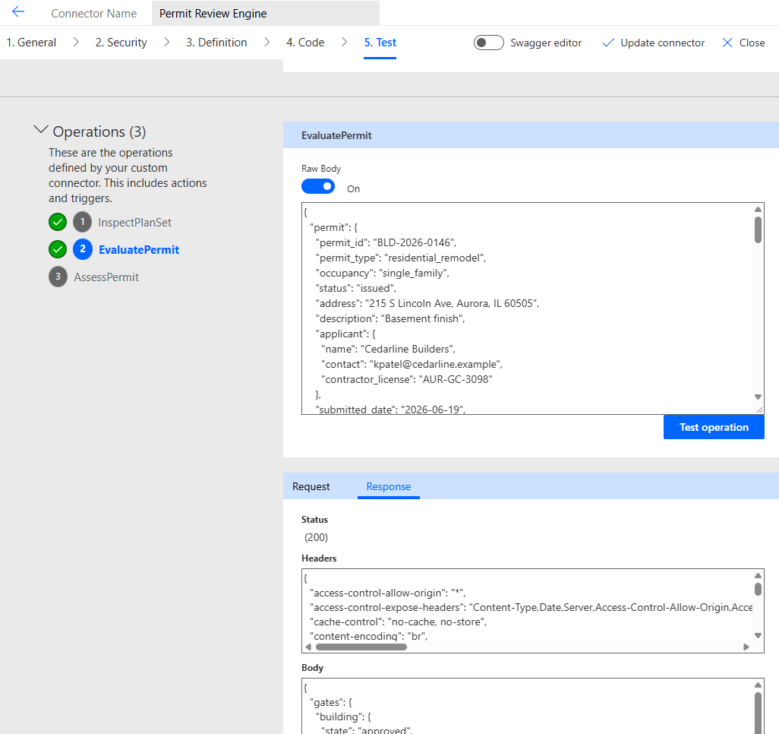Open the 2. Security step

pyautogui.click(x=121, y=43)
